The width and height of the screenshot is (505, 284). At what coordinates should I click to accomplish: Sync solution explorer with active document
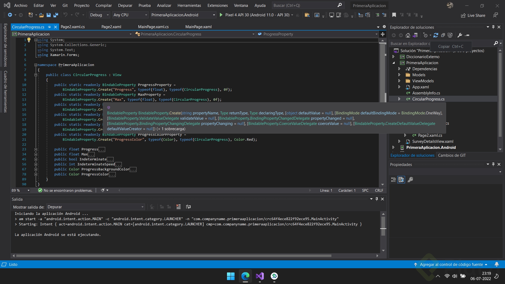436,35
